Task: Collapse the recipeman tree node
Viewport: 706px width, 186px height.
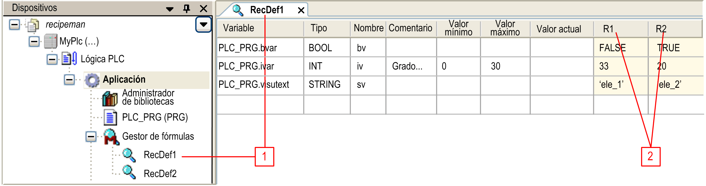Action: click(x=14, y=25)
